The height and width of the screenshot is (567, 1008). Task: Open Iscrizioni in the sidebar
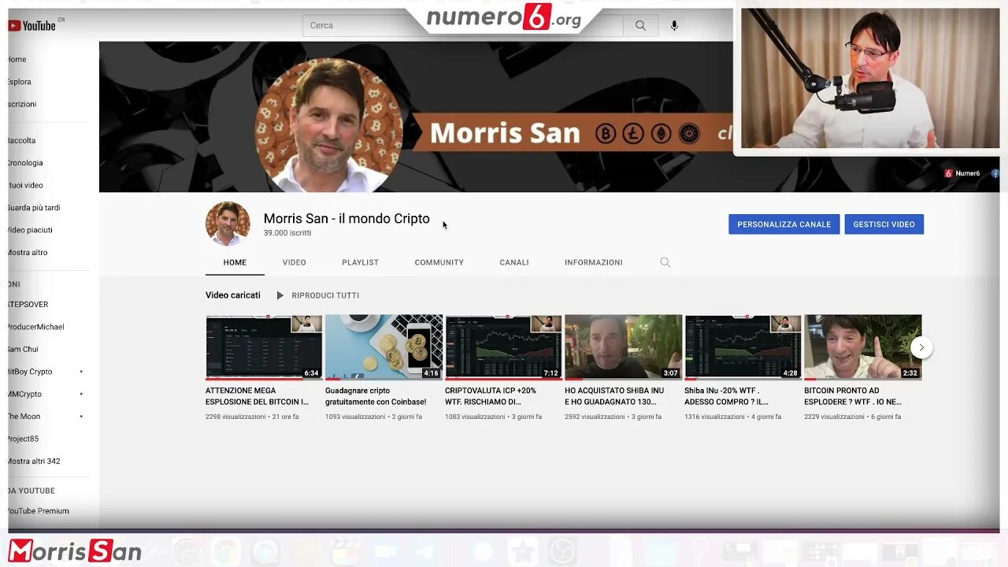click(x=22, y=104)
